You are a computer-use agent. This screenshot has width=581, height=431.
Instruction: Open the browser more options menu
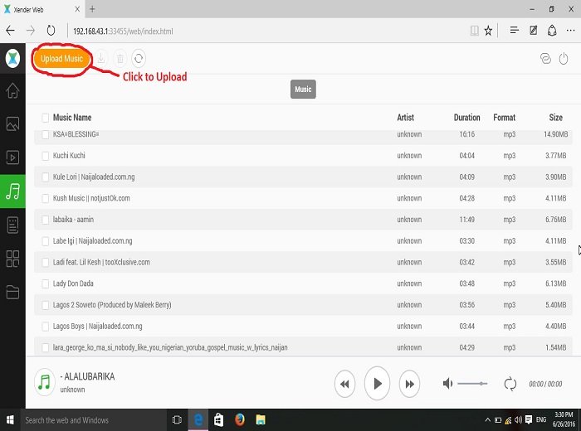[571, 31]
